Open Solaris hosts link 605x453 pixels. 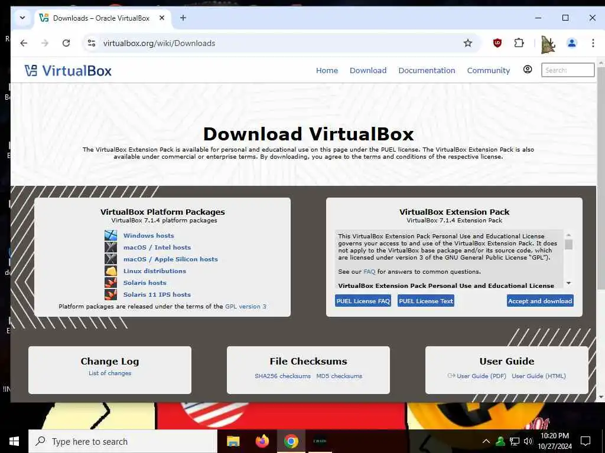pos(145,283)
